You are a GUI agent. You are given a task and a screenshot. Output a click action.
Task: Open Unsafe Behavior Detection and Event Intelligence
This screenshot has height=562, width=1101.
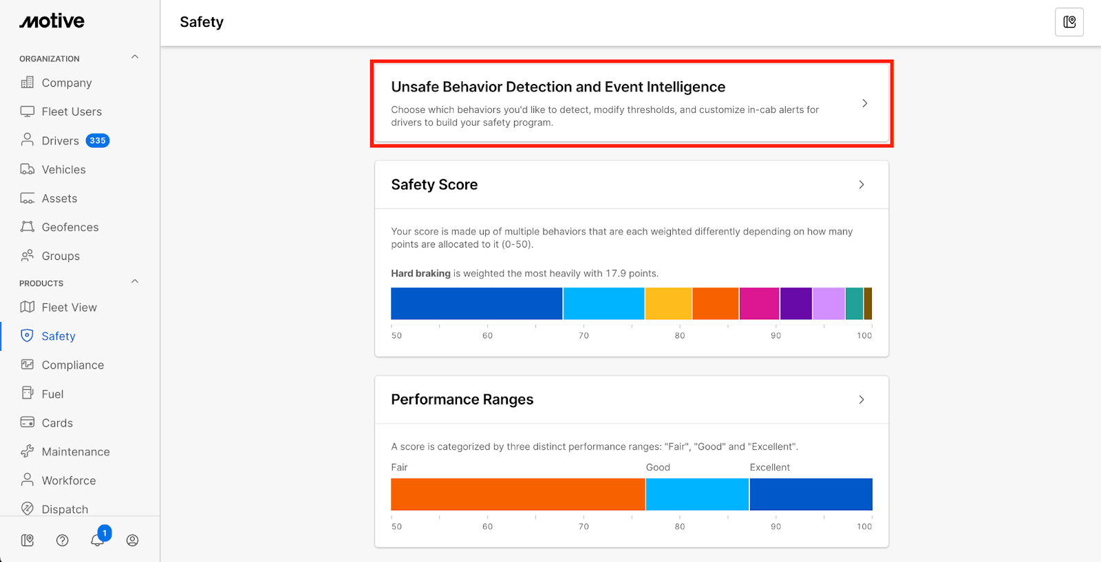coord(558,87)
